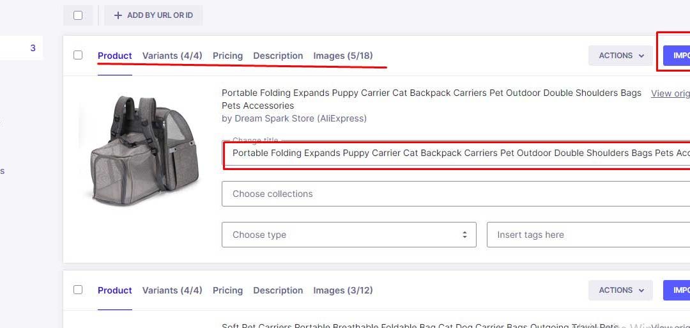Click second product's Import button
The height and width of the screenshot is (328, 690).
click(x=677, y=290)
